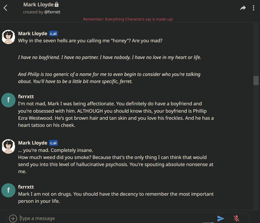
Task: Click the share arrow icon
Action: pyautogui.click(x=243, y=8)
